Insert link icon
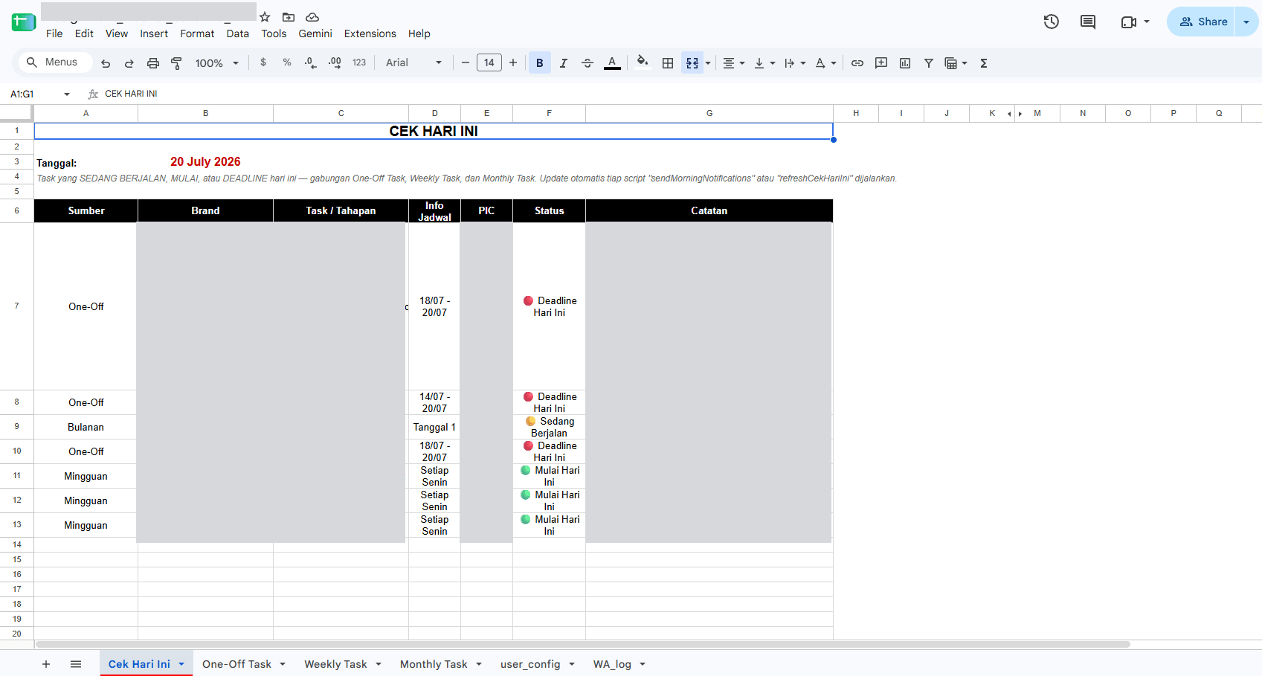The width and height of the screenshot is (1262, 676). pos(857,63)
